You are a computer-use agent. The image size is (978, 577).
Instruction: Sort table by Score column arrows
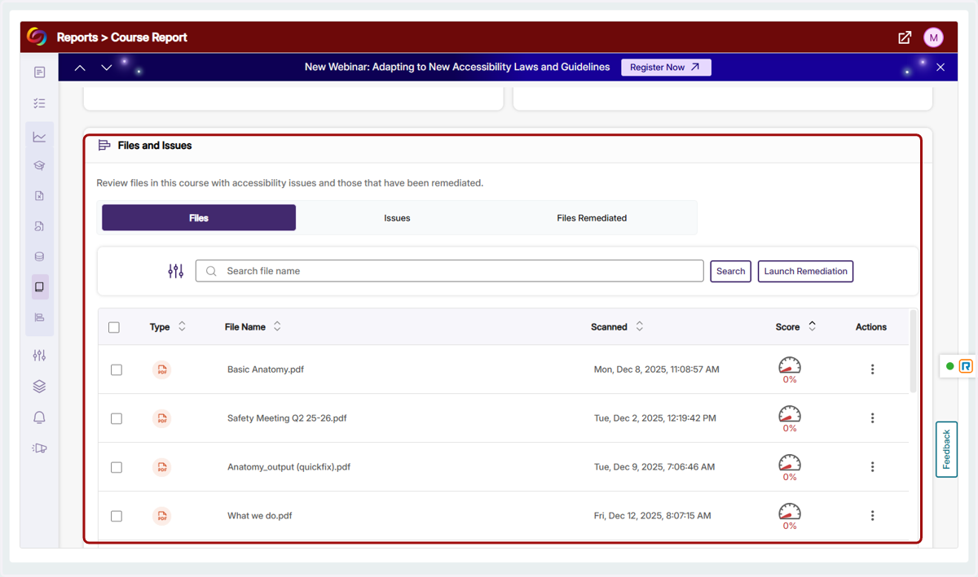click(x=812, y=326)
